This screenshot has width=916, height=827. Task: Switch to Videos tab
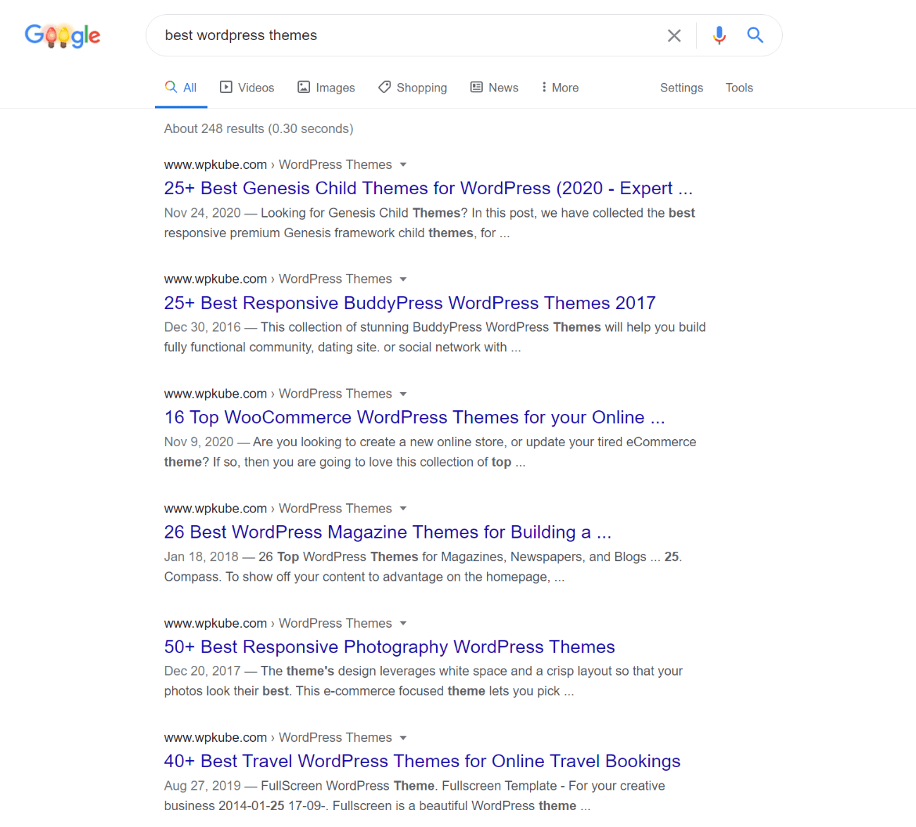tap(247, 87)
